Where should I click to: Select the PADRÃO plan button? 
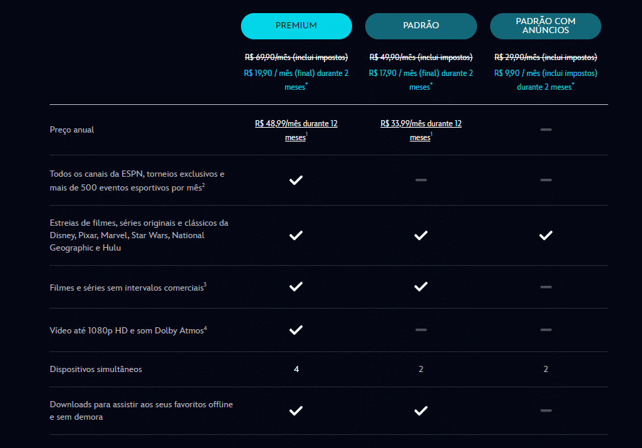(420, 26)
